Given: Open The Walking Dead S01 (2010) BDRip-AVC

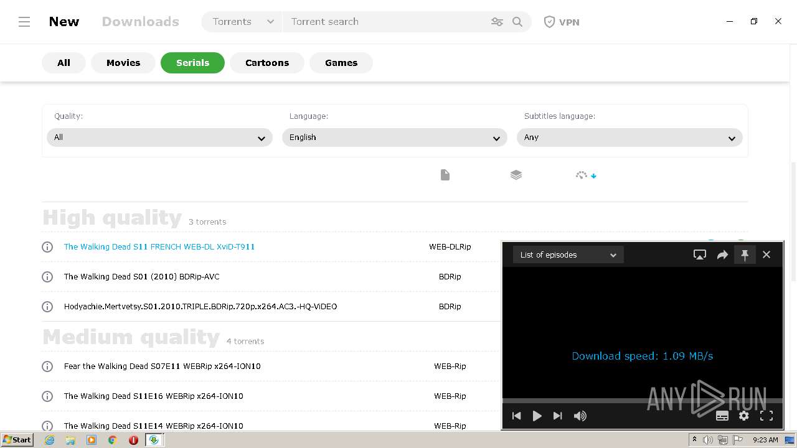Looking at the screenshot, I should pyautogui.click(x=141, y=277).
